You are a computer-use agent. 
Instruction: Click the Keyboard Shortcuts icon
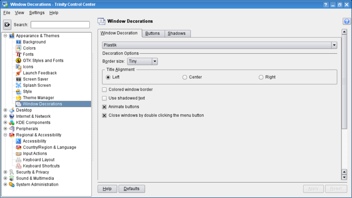[18, 166]
